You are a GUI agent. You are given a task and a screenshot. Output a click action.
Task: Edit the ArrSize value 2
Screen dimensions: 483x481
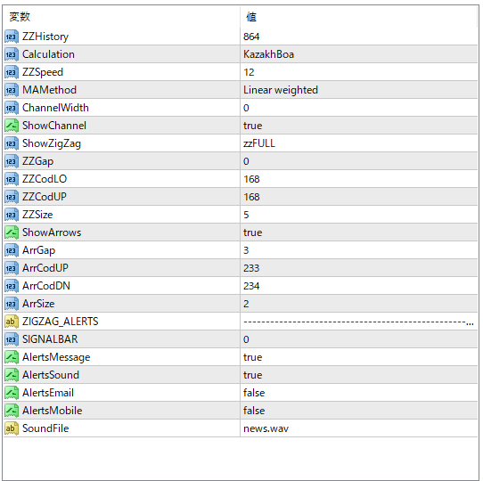click(359, 304)
